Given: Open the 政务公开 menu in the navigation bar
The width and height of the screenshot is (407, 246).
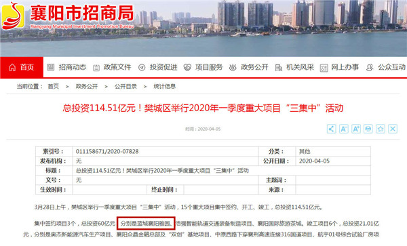Looking at the screenshot, I should (x=248, y=67).
